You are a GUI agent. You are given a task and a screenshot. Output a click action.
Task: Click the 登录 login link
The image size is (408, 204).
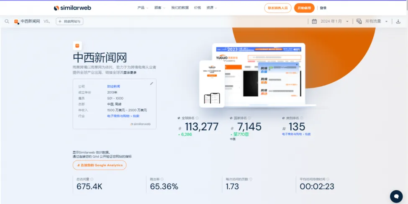(323, 8)
